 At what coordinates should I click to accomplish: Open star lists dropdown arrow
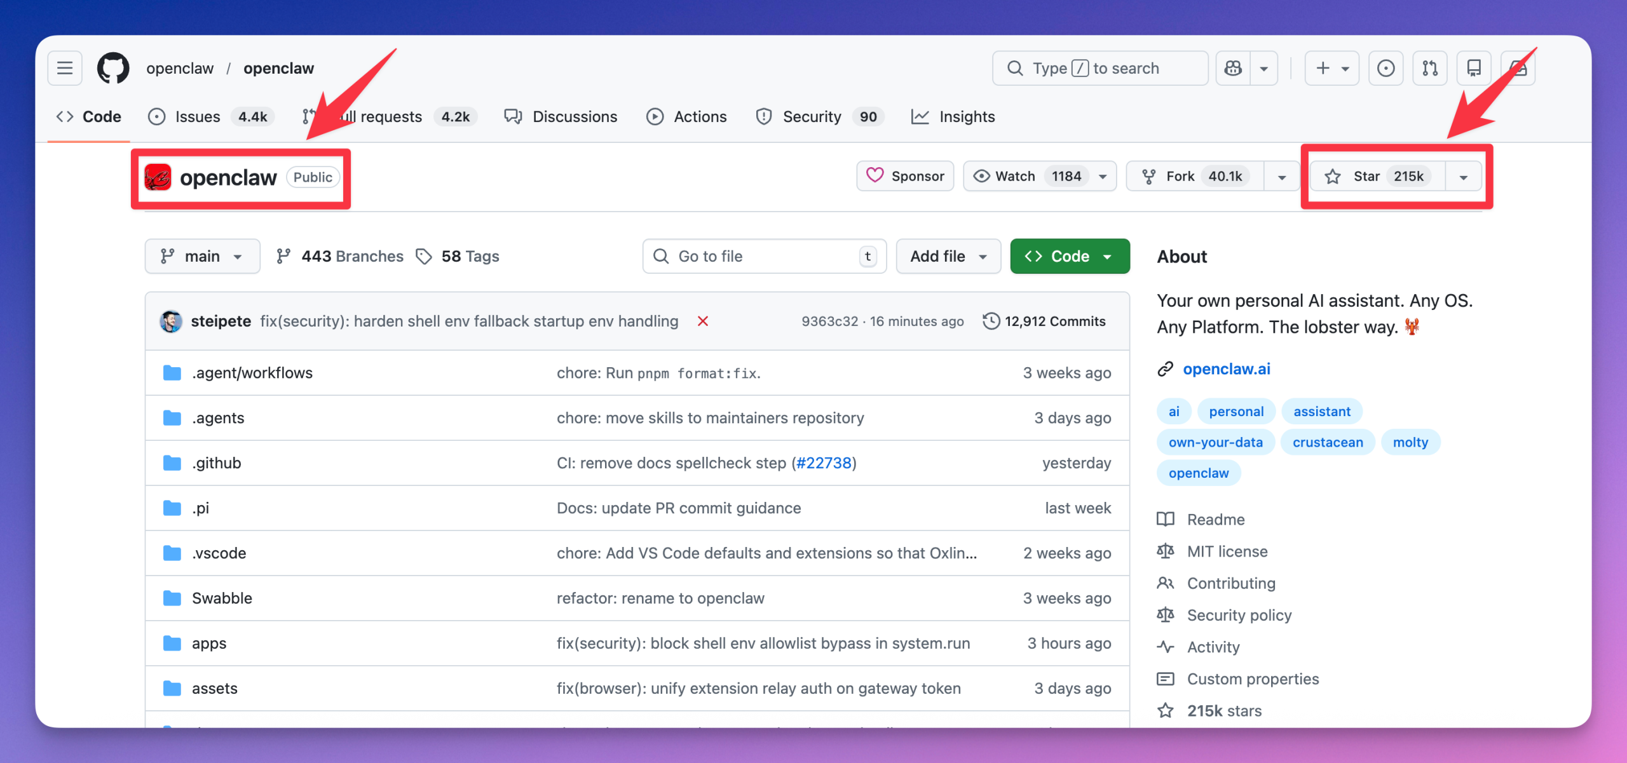pos(1463,177)
